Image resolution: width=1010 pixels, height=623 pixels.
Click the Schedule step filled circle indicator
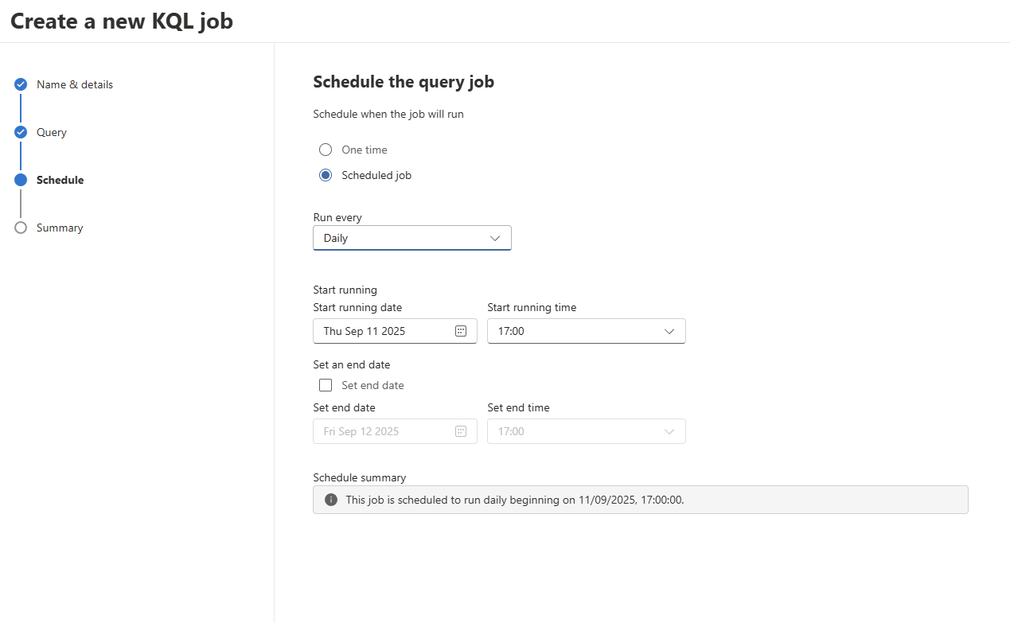(x=21, y=180)
